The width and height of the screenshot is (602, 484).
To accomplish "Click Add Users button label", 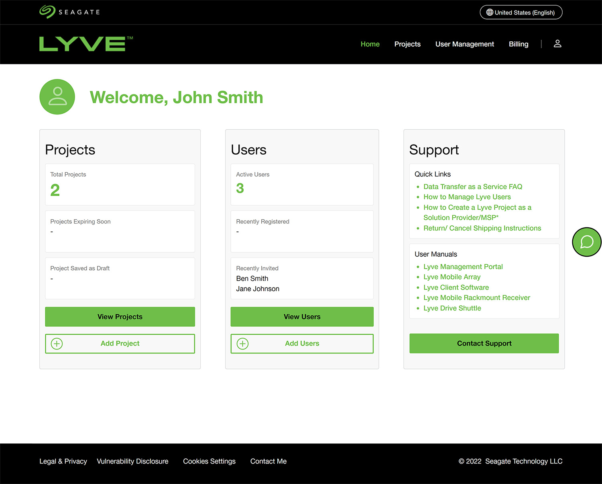I will 302,343.
